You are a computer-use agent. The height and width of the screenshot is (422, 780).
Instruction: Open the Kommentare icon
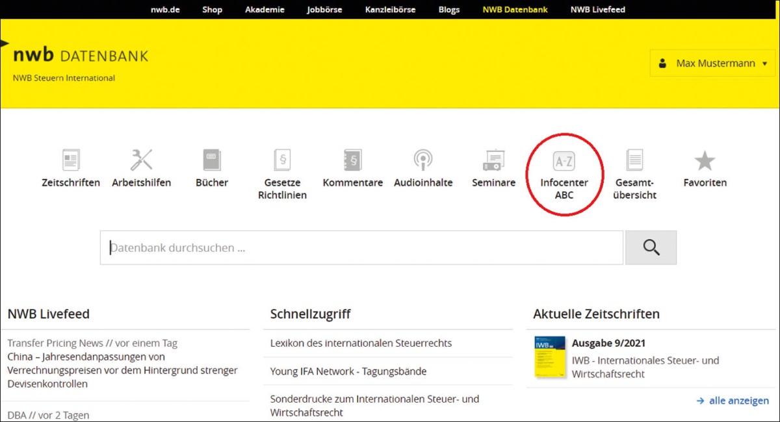tap(352, 160)
